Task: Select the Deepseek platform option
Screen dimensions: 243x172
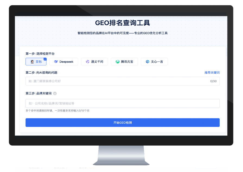Action: tap(64, 62)
